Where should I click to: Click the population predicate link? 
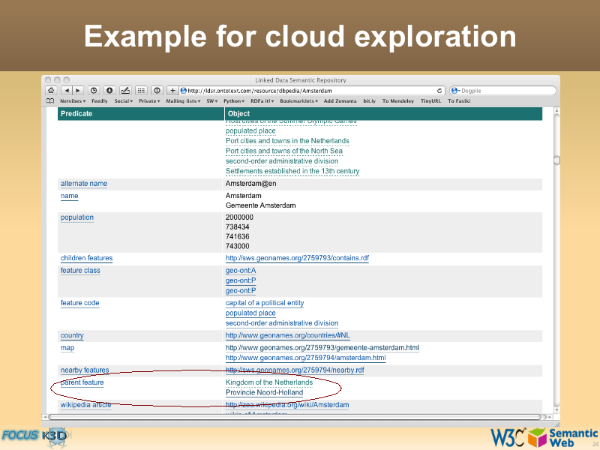pos(77,217)
